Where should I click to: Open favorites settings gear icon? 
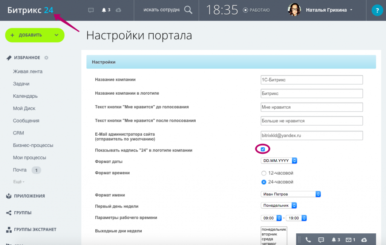pyautogui.click(x=46, y=58)
